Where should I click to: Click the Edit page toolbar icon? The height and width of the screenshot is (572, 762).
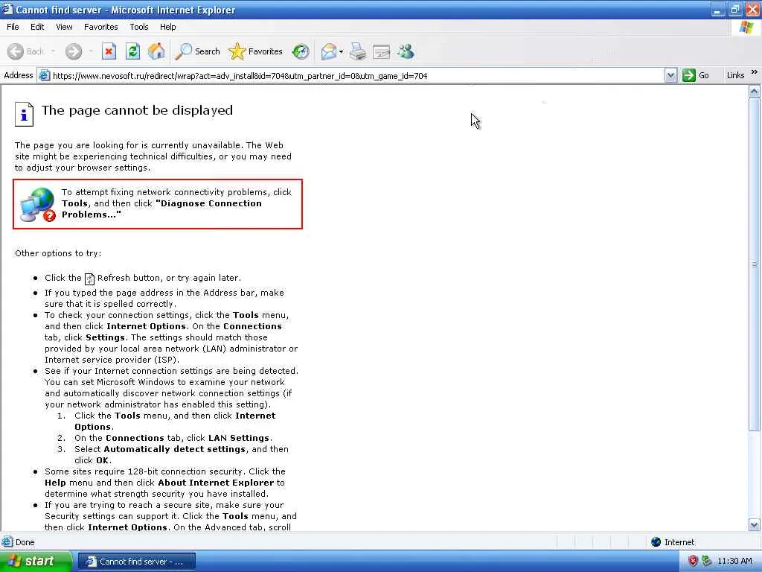coord(382,51)
